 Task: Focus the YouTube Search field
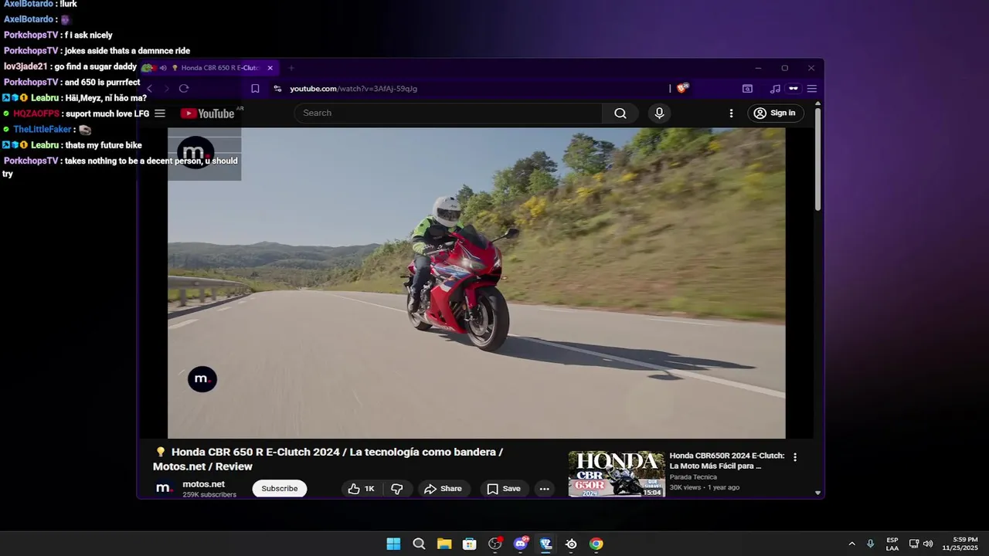coord(448,114)
